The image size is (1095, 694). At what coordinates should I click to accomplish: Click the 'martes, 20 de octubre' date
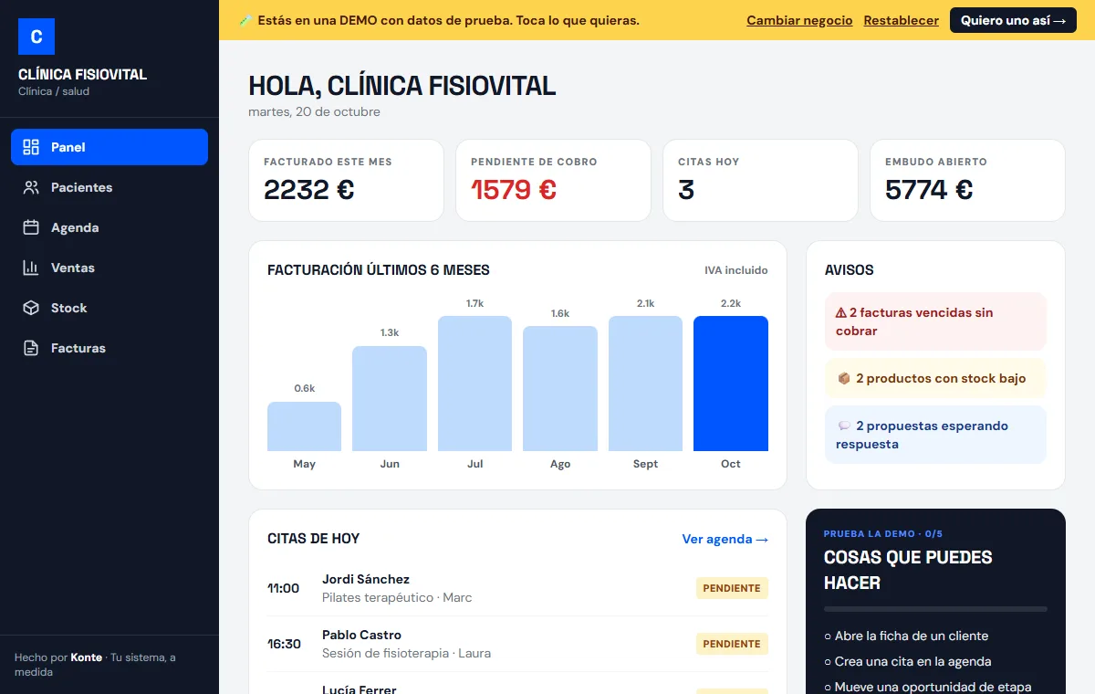click(314, 111)
